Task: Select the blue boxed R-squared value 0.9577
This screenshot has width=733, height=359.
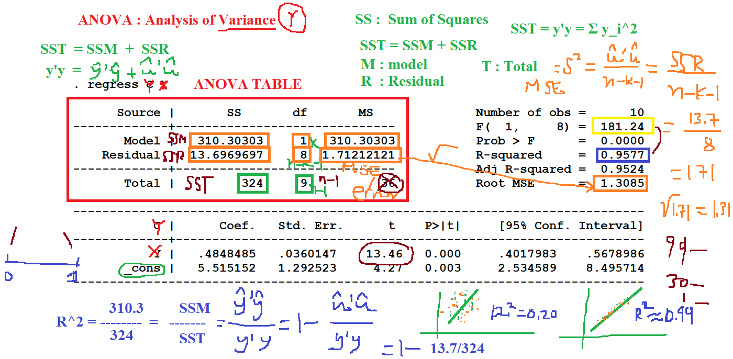Action: tap(623, 155)
